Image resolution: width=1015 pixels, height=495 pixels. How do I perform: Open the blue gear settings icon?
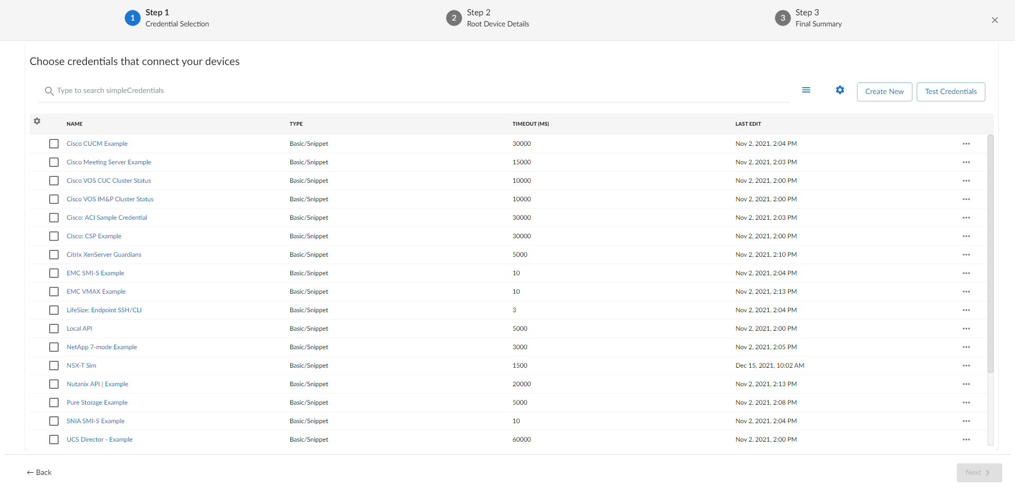[839, 90]
